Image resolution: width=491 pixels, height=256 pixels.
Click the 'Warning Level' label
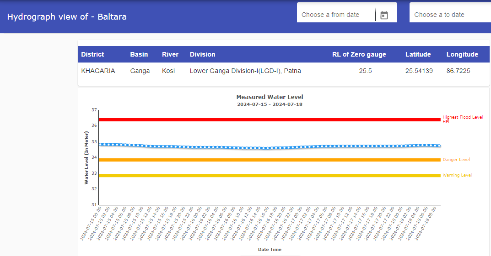(457, 175)
